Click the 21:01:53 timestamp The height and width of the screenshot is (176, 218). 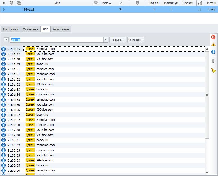[14, 90]
